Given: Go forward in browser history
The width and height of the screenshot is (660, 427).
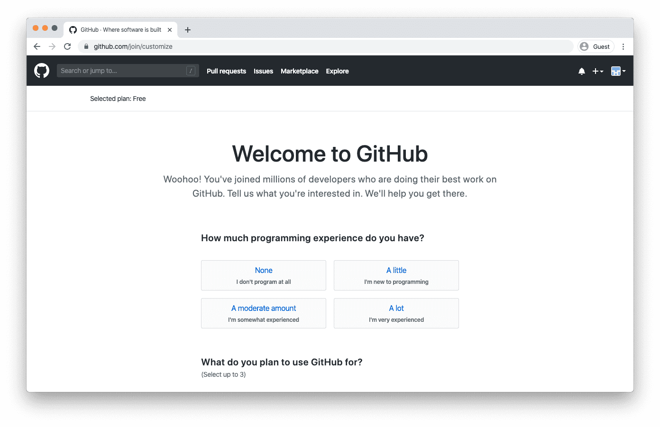Looking at the screenshot, I should [52, 46].
